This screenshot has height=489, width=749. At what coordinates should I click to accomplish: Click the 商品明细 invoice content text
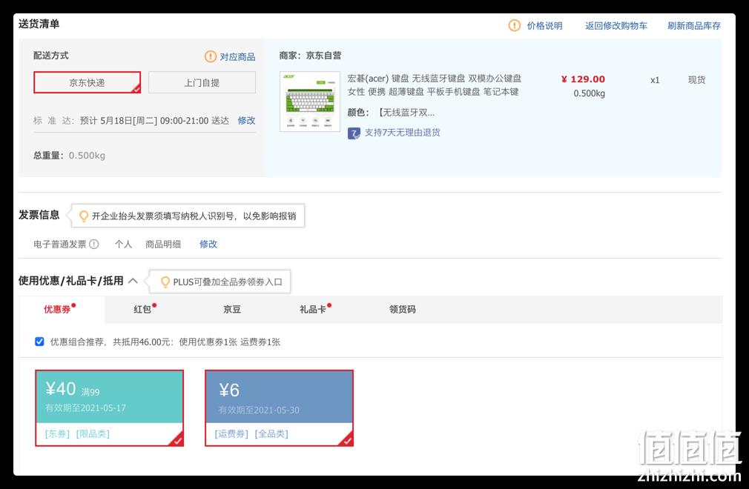click(x=163, y=245)
